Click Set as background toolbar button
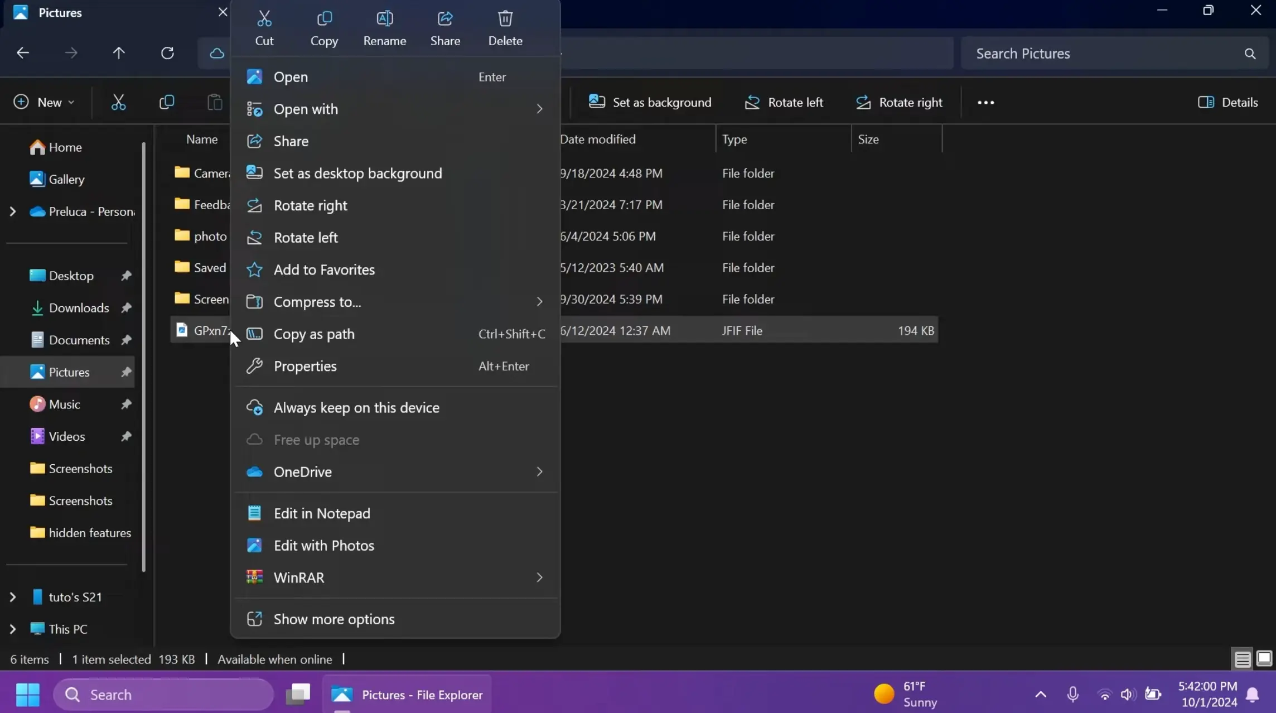The width and height of the screenshot is (1276, 713). tap(650, 102)
